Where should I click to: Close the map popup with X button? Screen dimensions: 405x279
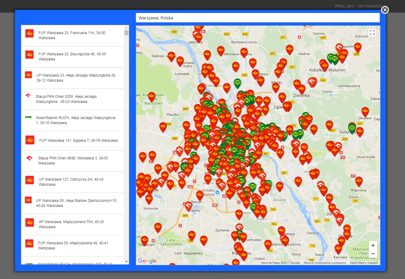pyautogui.click(x=385, y=10)
